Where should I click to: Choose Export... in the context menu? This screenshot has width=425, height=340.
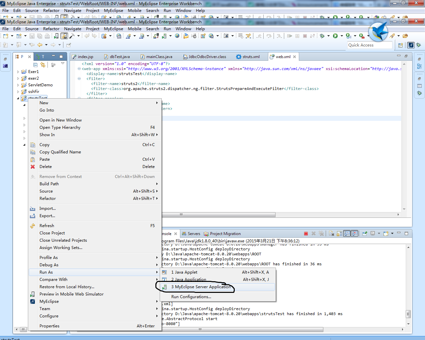[95, 215]
